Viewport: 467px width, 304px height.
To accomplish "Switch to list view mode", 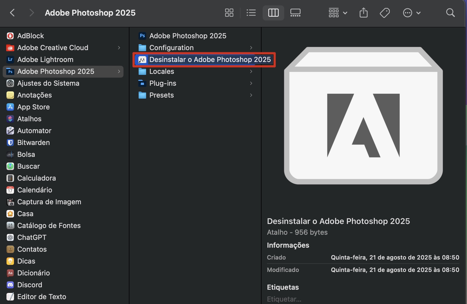I will tap(251, 12).
